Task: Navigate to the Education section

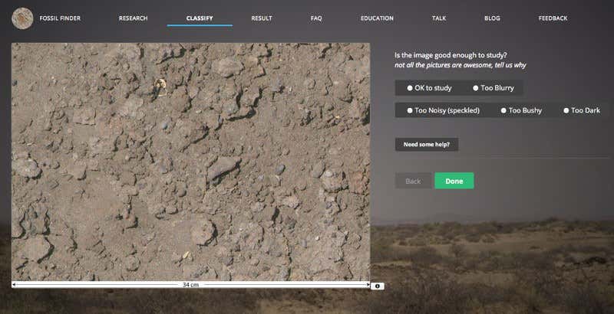Action: pos(377,18)
